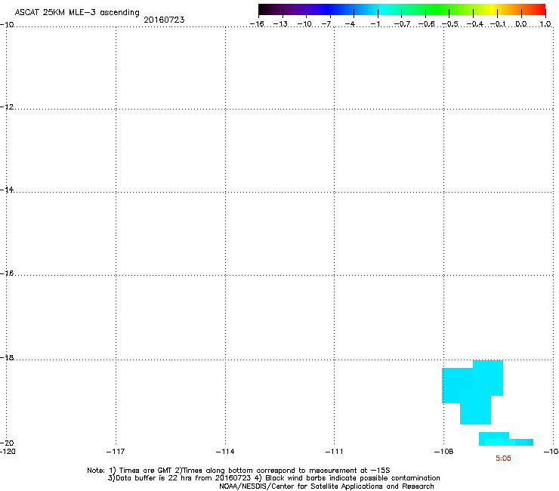Click the -20 latitude axis label

click(x=7, y=443)
